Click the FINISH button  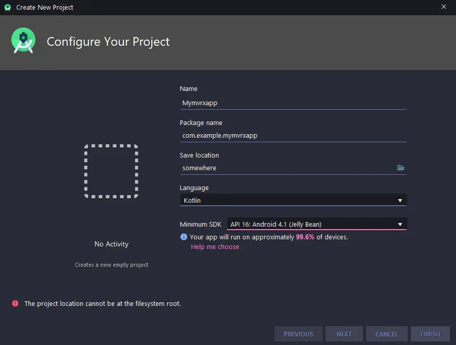pos(430,334)
